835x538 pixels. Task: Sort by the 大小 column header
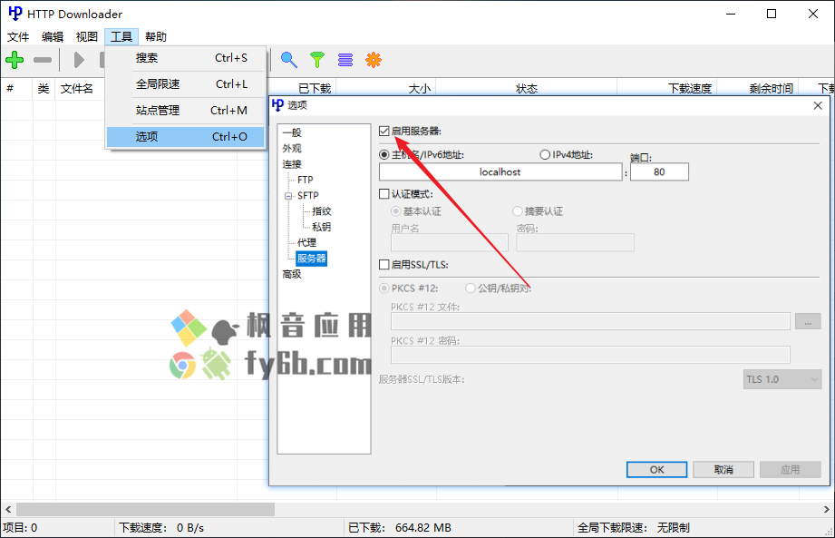click(419, 88)
